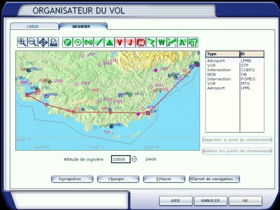Image resolution: width=280 pixels, height=210 pixels.
Task: Click Aéroport type in the LFML row
Action: (216, 88)
